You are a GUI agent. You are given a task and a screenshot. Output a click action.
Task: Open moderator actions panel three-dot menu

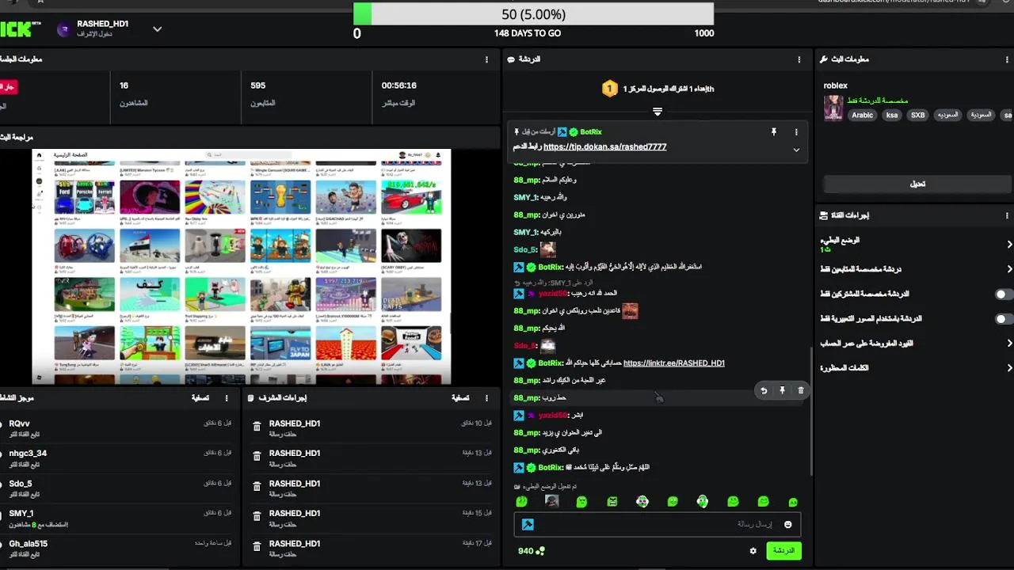[486, 398]
